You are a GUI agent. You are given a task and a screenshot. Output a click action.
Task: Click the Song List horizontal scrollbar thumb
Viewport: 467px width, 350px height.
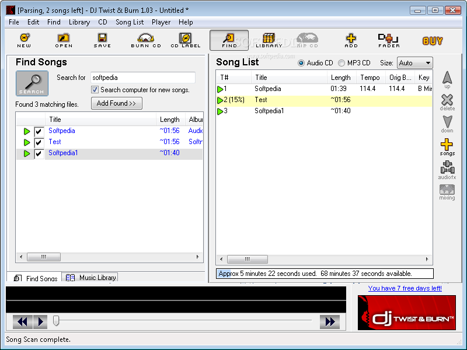coord(247,259)
